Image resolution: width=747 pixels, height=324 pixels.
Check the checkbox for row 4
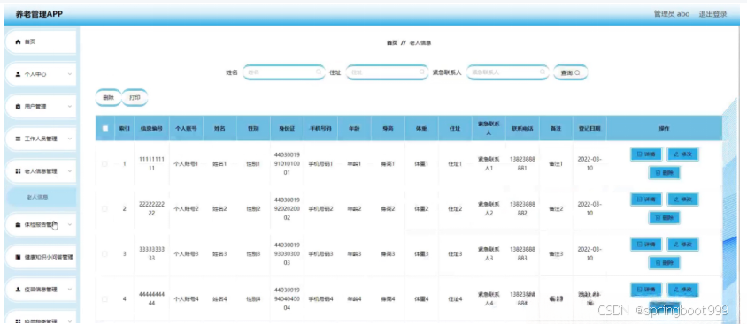pyautogui.click(x=104, y=299)
